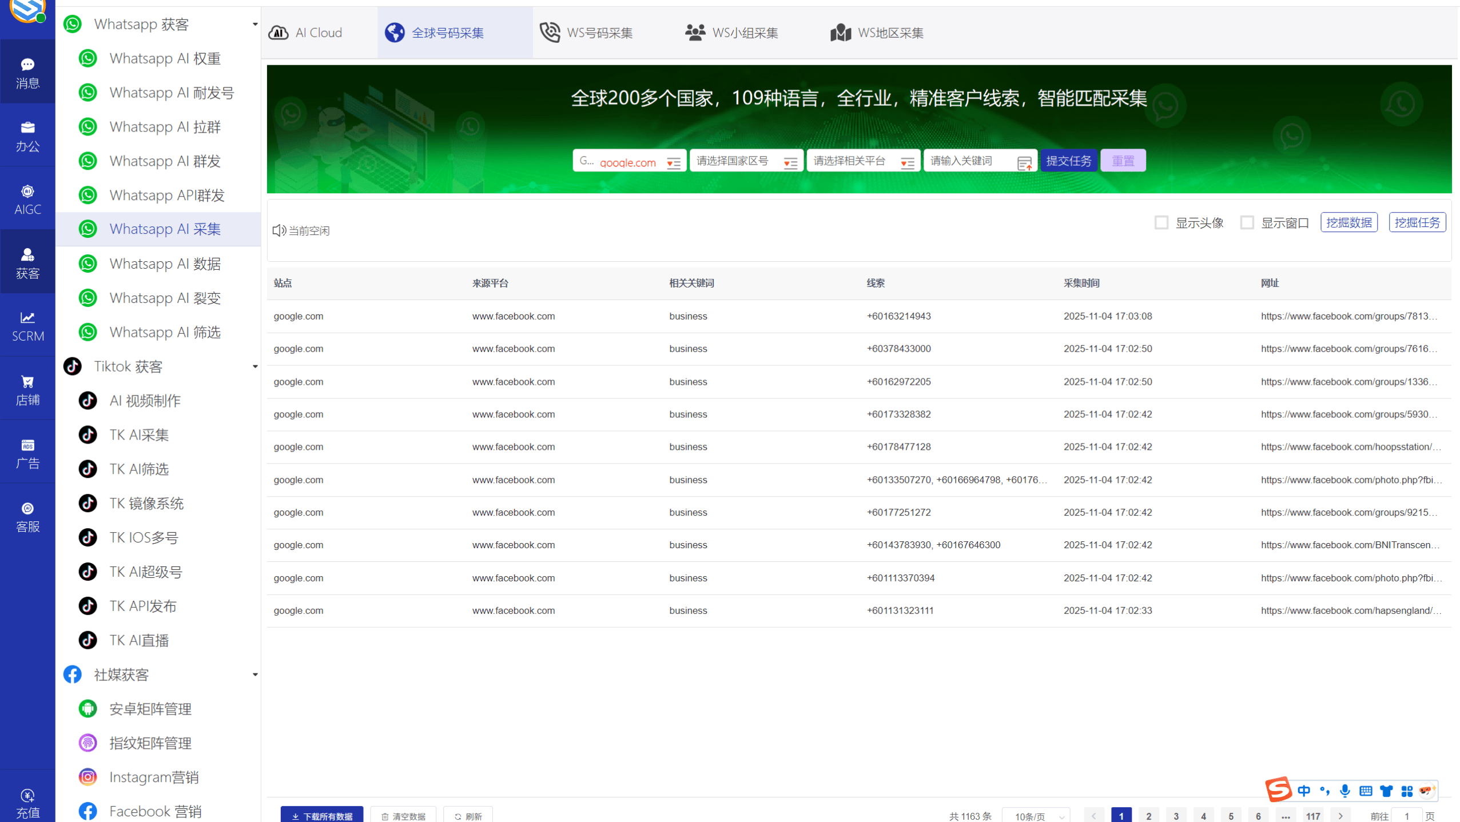Collapse the Whatsapp 获客 section
This screenshot has height=822, width=1460.
[255, 23]
